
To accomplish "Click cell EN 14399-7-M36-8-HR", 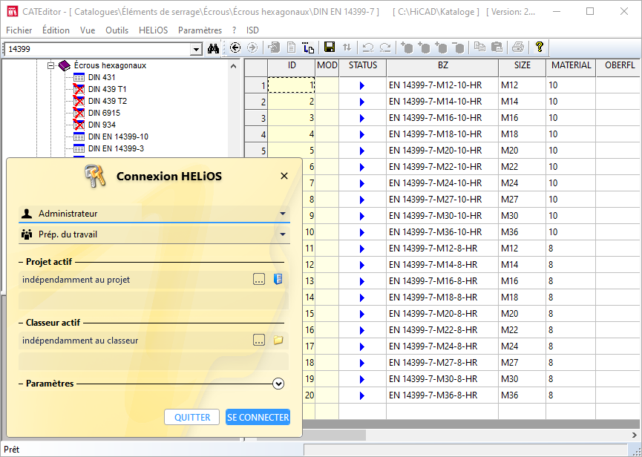I will pos(442,395).
